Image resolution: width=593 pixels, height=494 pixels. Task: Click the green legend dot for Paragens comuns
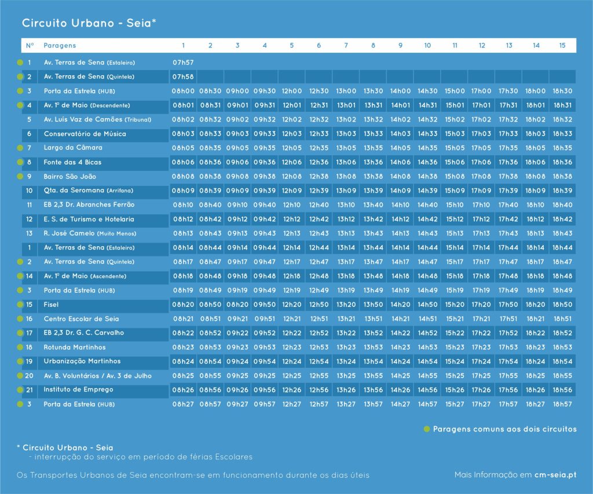[x=427, y=429]
